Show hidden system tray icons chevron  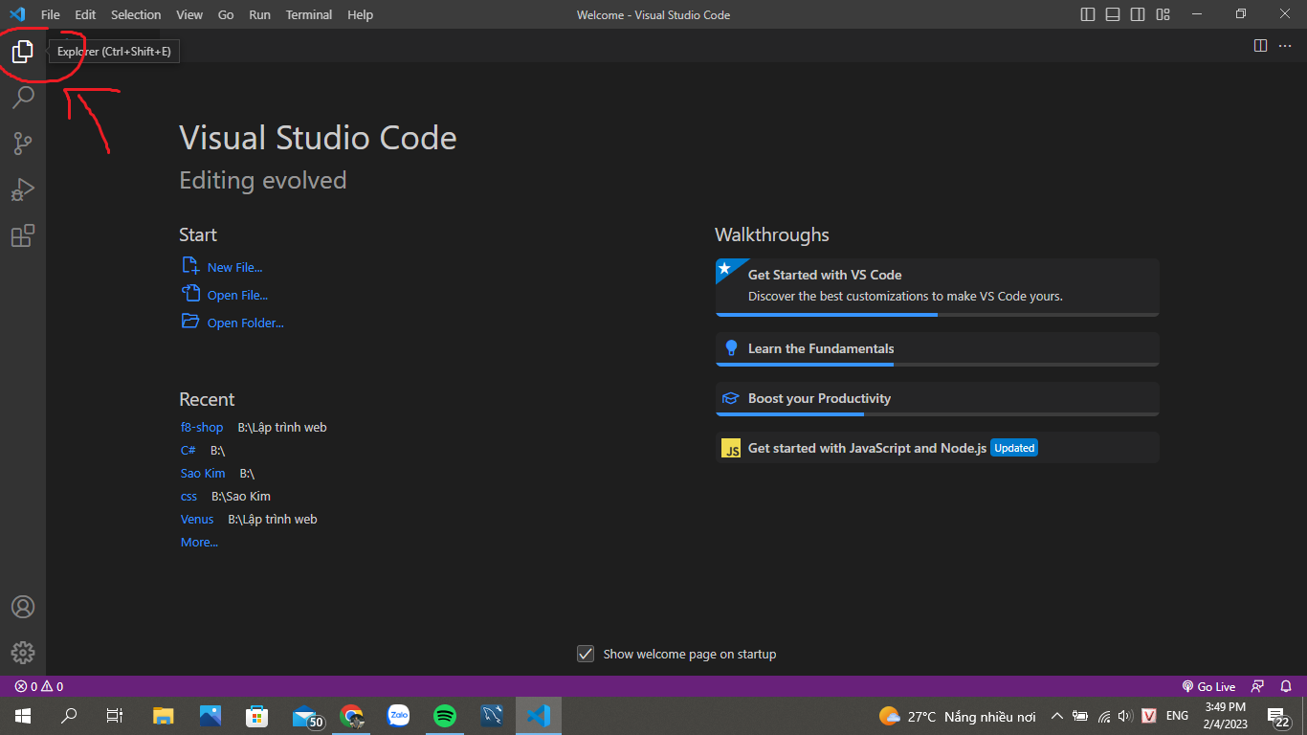(1056, 716)
